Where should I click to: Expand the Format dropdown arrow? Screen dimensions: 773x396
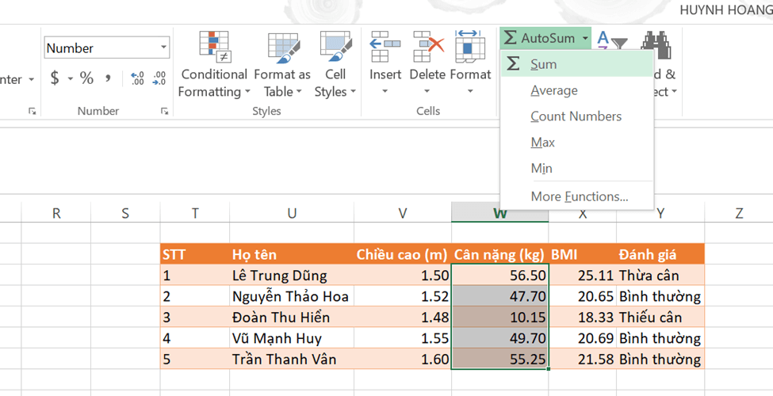[x=470, y=92]
